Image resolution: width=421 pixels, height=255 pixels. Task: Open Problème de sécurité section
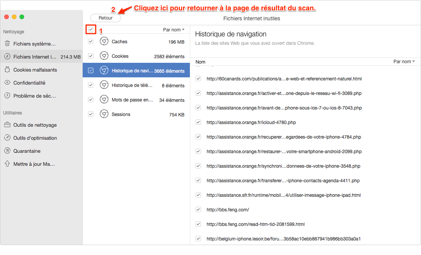pos(41,96)
